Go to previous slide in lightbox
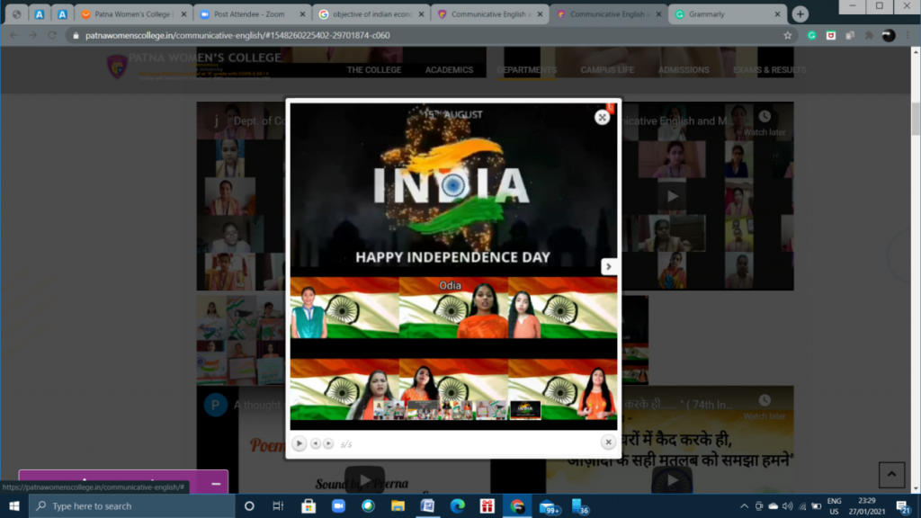The height and width of the screenshot is (518, 921). (316, 443)
